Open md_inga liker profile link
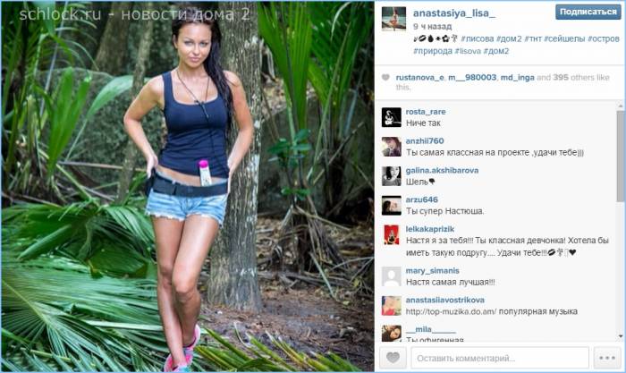Screen dimensions: 626x373 coord(518,78)
